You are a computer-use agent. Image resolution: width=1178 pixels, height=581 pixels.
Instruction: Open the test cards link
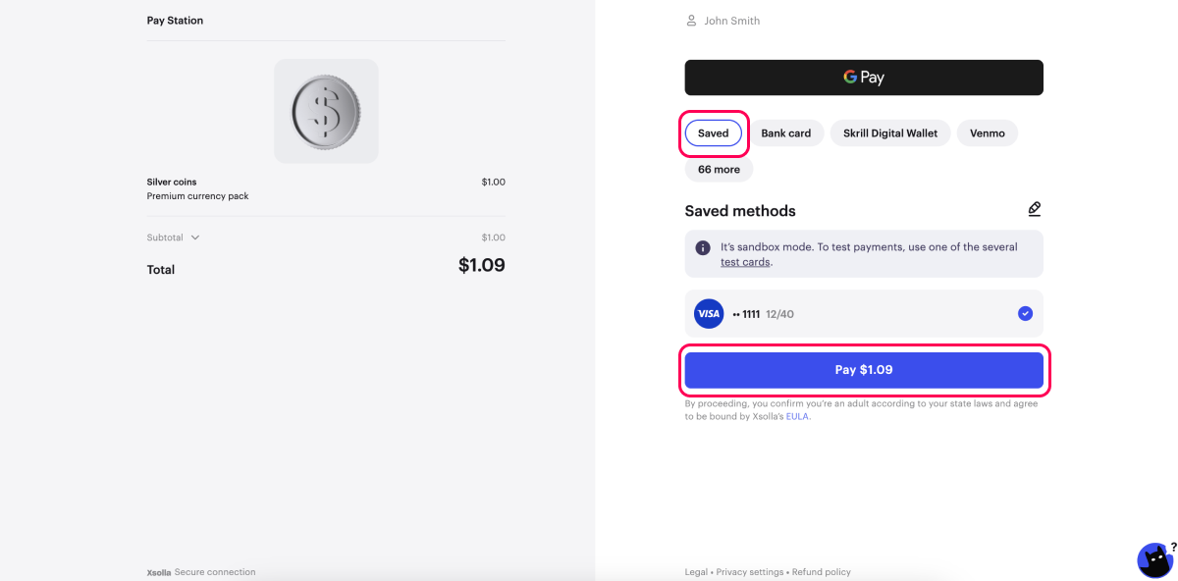[x=745, y=262]
